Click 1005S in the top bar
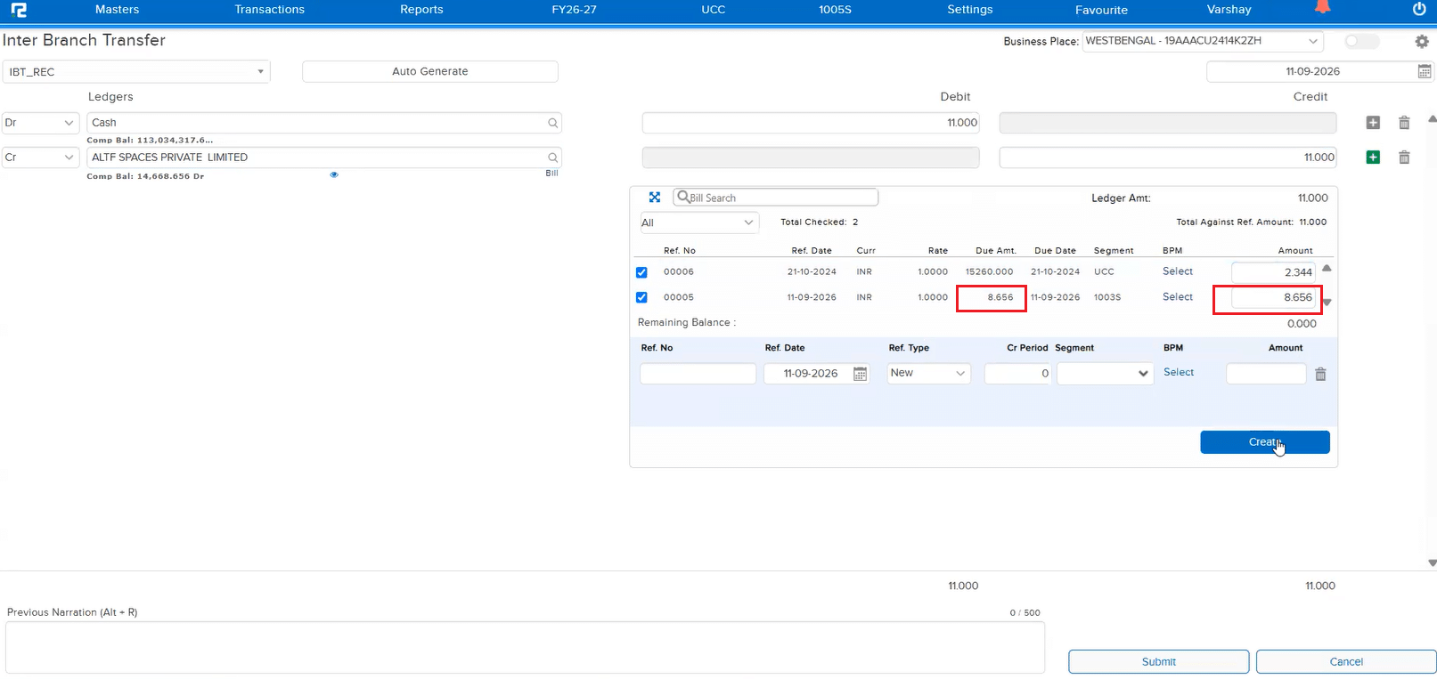Viewport: 1437px width, 679px height. point(835,10)
